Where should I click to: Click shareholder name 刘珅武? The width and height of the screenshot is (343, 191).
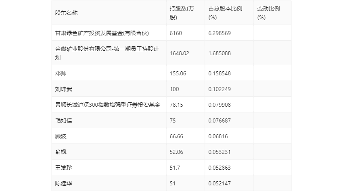(x=63, y=89)
